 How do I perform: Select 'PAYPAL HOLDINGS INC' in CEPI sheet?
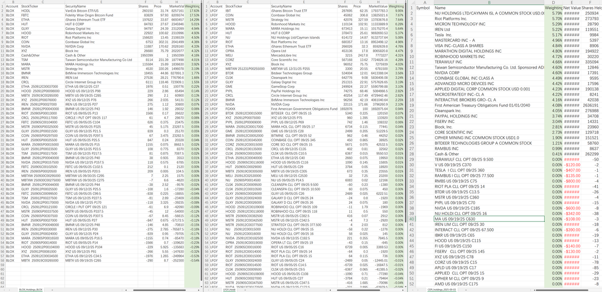click(489, 116)
